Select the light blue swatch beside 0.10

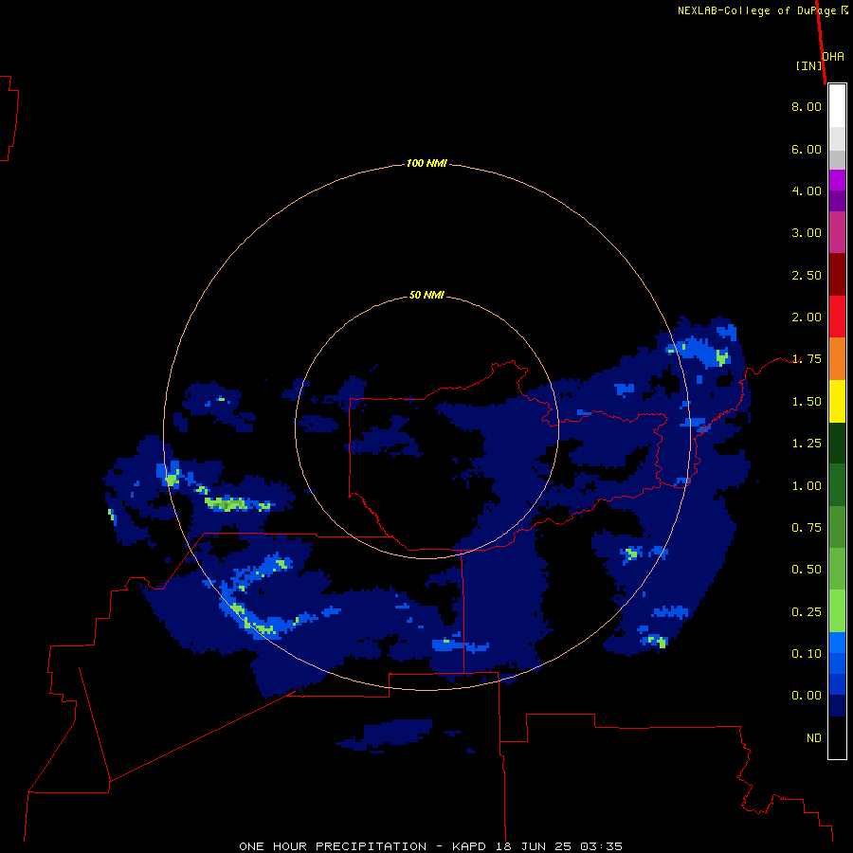(837, 643)
